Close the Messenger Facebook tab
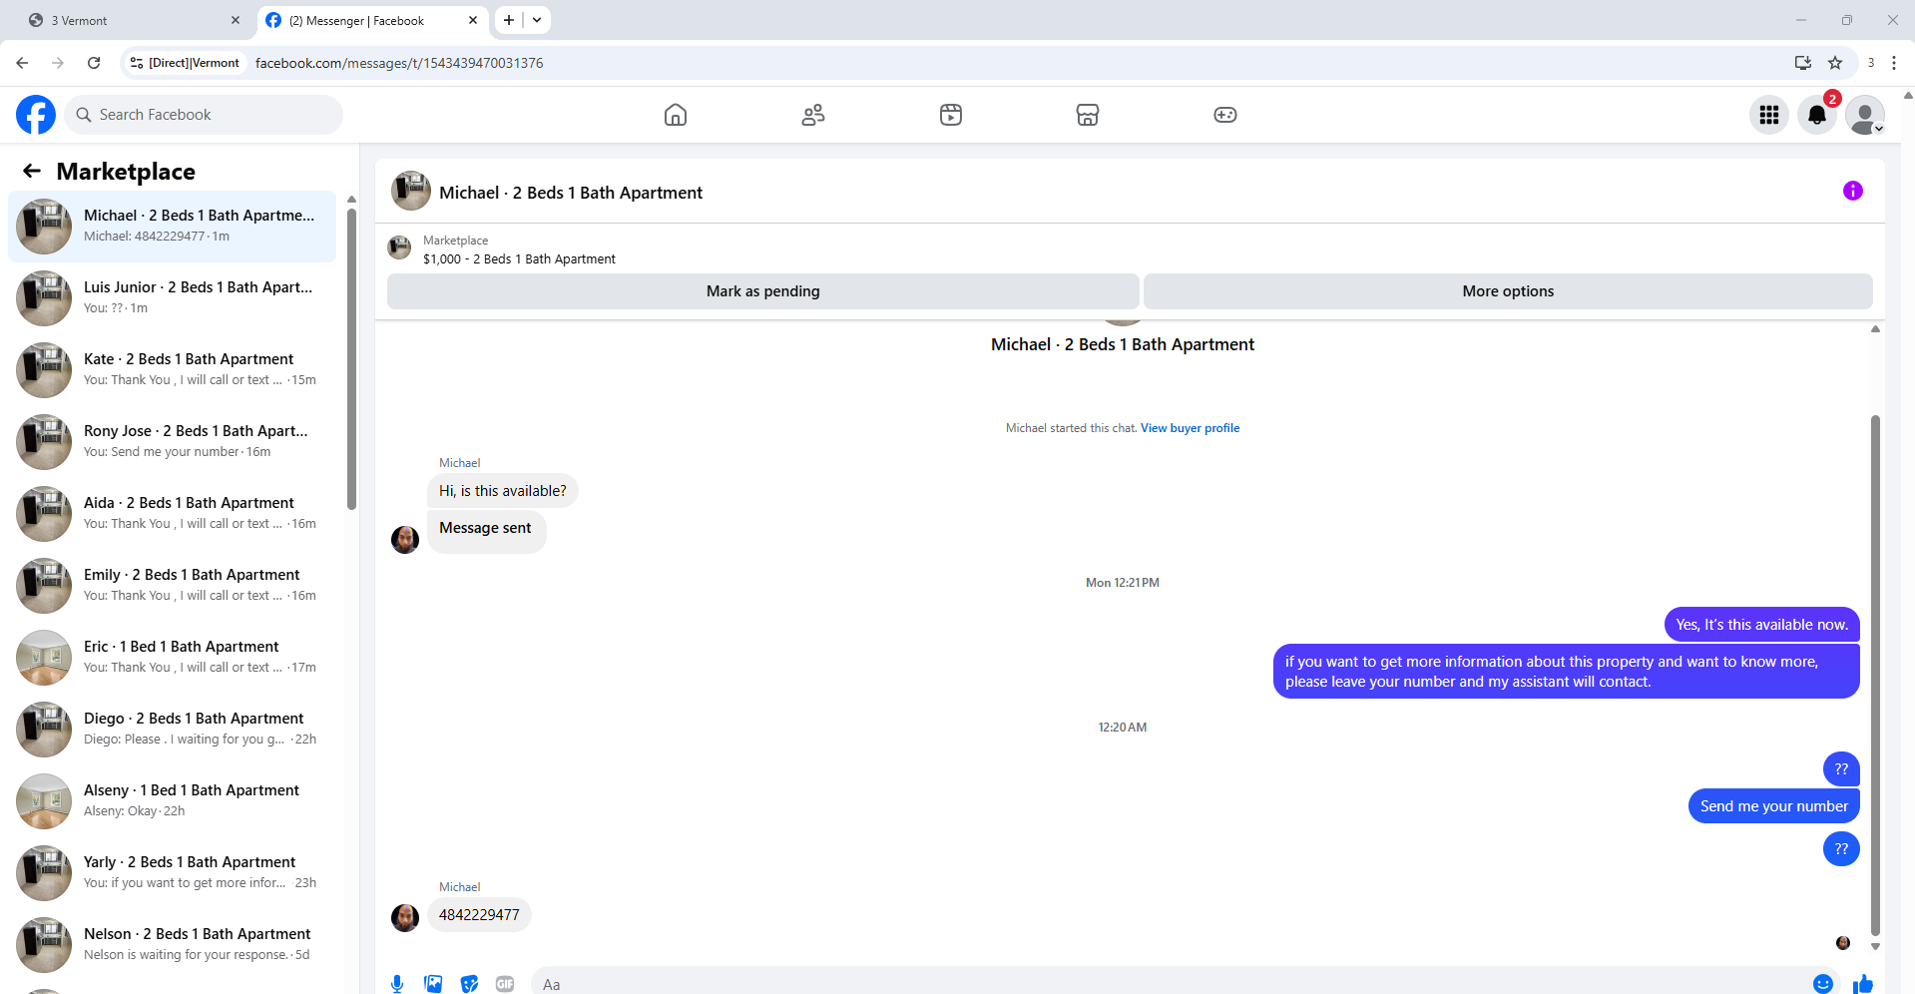Viewport: 1915px width, 994px height. tap(473, 20)
